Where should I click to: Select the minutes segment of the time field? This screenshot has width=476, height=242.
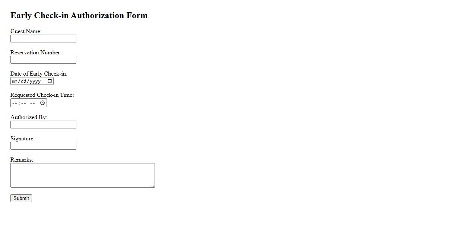[23, 103]
